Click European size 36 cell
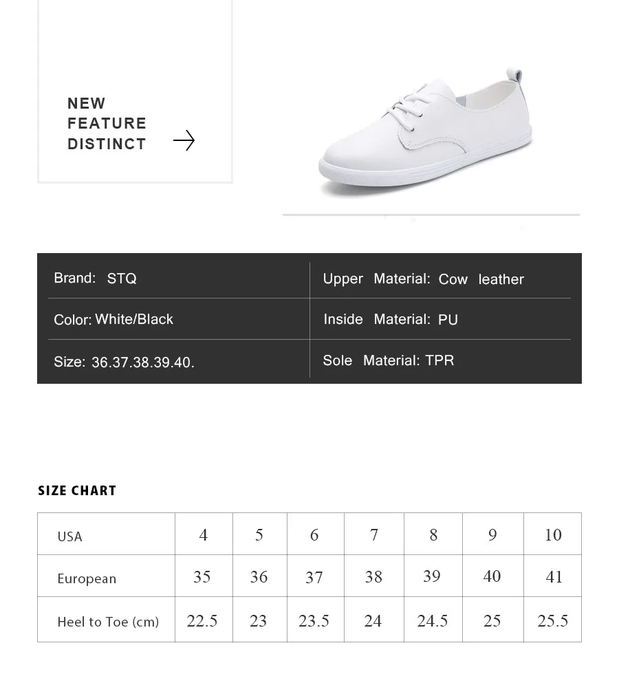 [x=260, y=576]
